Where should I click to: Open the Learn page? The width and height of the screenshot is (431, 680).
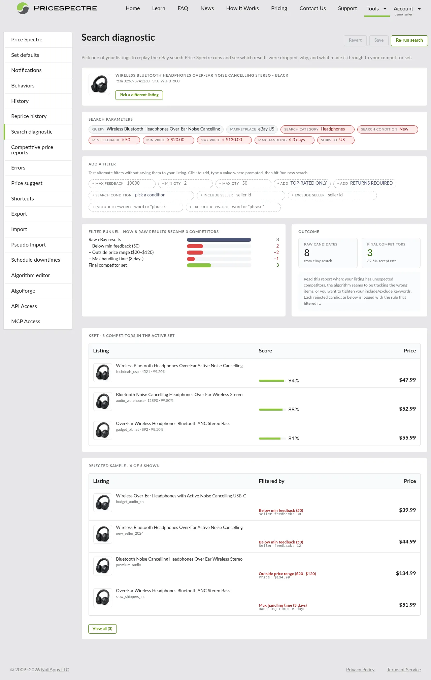(159, 8)
